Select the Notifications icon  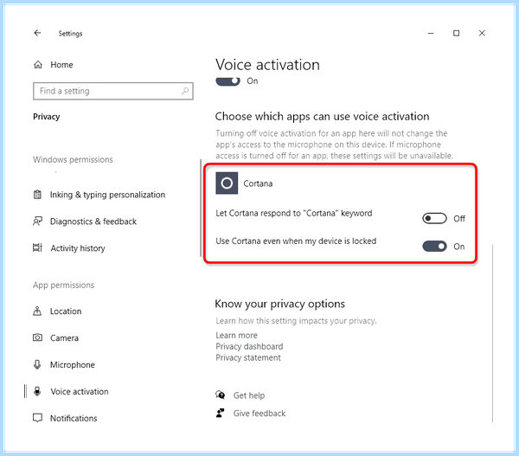tap(37, 418)
